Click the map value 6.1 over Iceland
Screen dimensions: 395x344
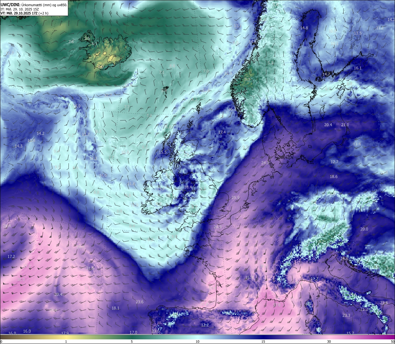(x=94, y=44)
